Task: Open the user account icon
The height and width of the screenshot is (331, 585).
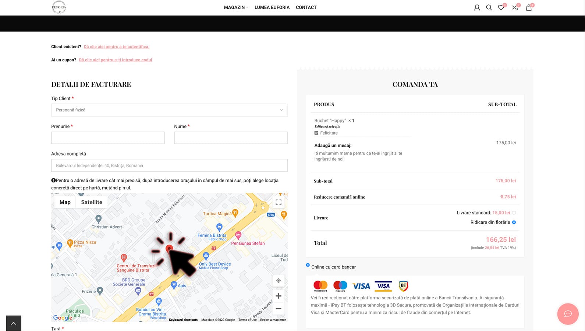Action: coord(477,7)
